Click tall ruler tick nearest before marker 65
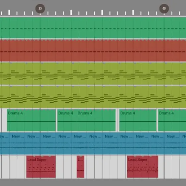 coord(133,13)
